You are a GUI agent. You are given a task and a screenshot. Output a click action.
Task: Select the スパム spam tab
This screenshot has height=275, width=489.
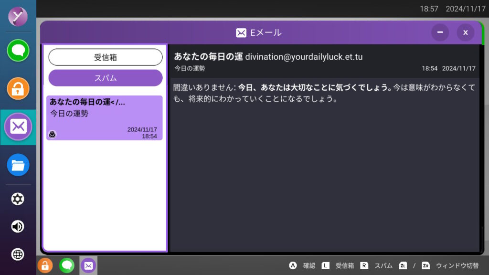[106, 78]
